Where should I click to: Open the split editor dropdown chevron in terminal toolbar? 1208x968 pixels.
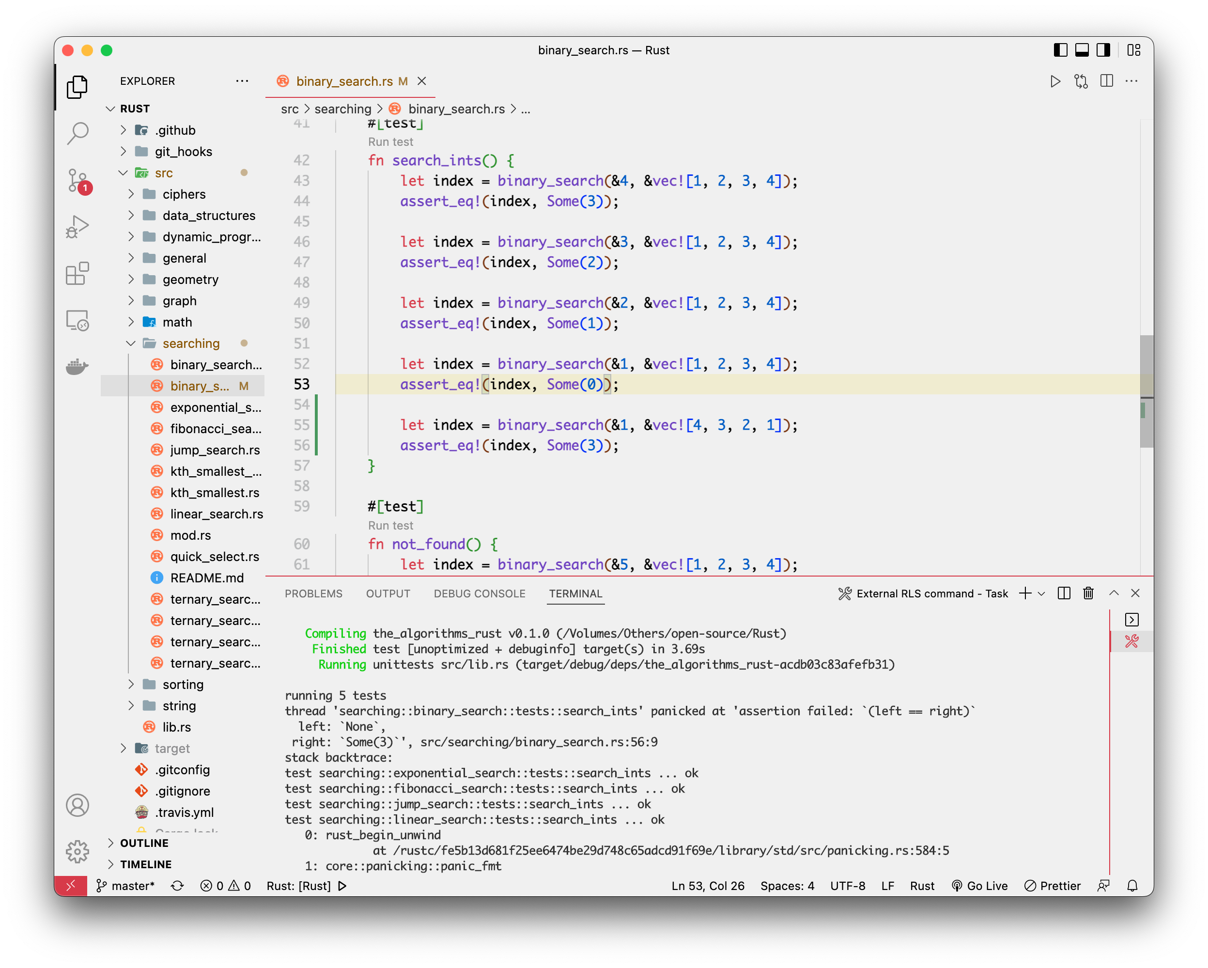[x=1041, y=593]
